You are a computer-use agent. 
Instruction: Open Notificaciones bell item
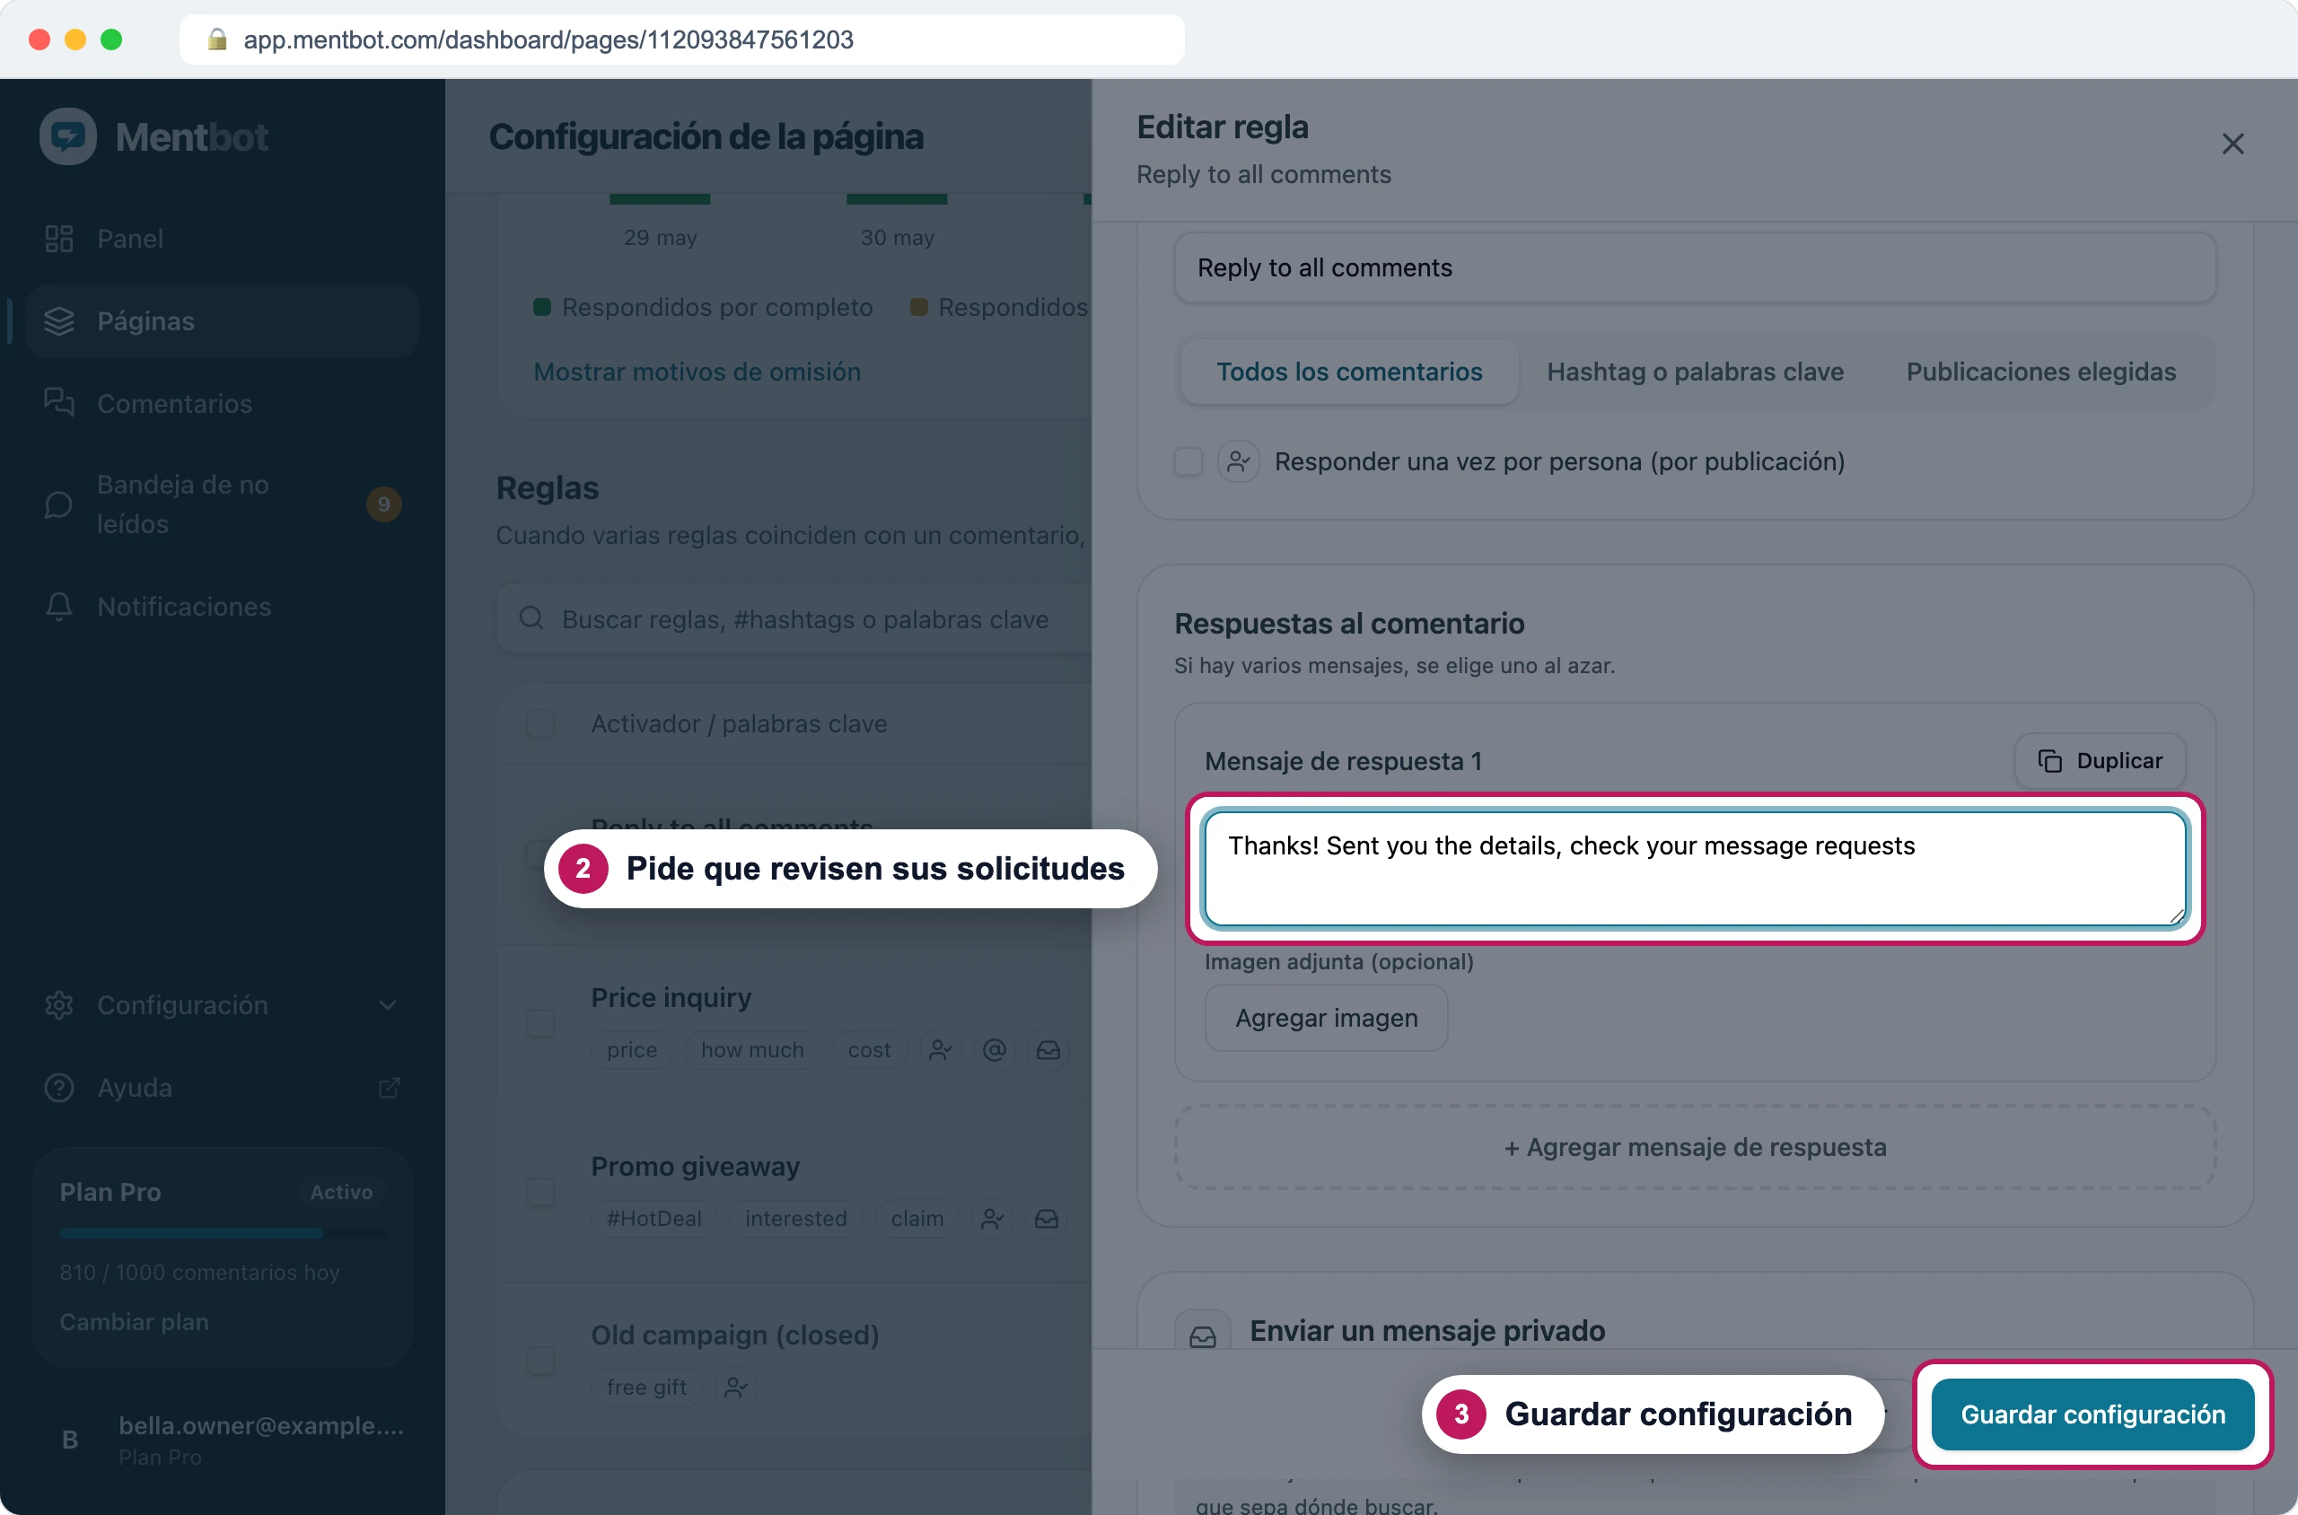pos(222,606)
